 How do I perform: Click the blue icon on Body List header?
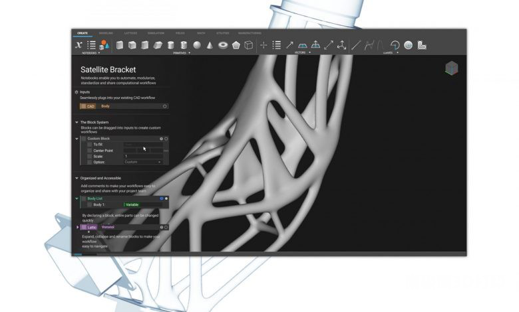tap(162, 198)
